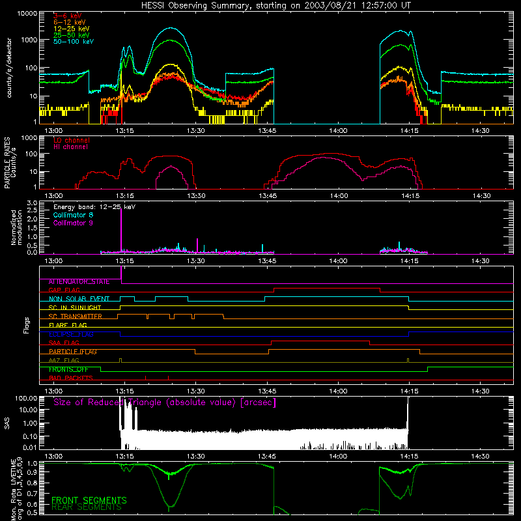This screenshot has height=521, width=521.
Task: Click the SC_IN_SUNLIGHT flag label
Action: click(75, 307)
